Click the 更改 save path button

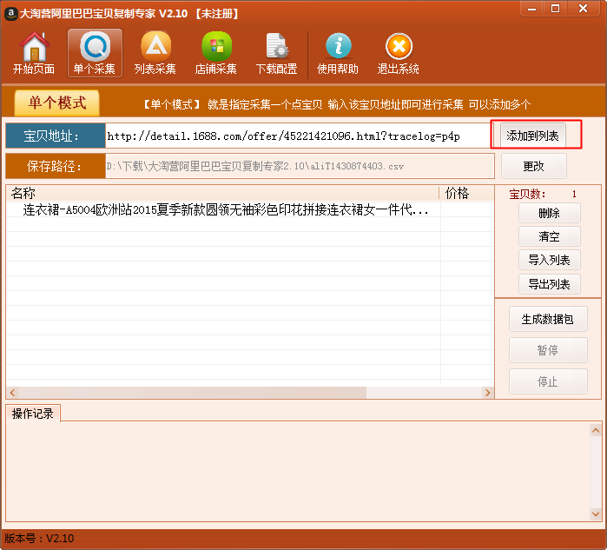(534, 166)
